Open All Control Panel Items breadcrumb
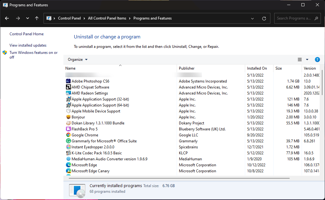Screen dimensions: 325x200 tap(107, 18)
